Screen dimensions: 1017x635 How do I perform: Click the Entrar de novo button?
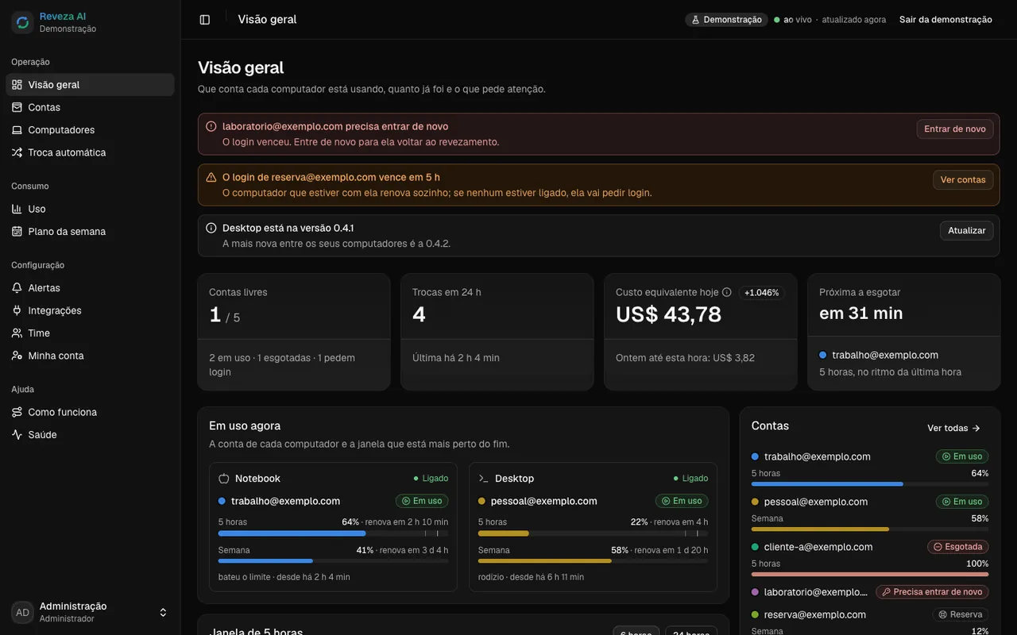(955, 129)
